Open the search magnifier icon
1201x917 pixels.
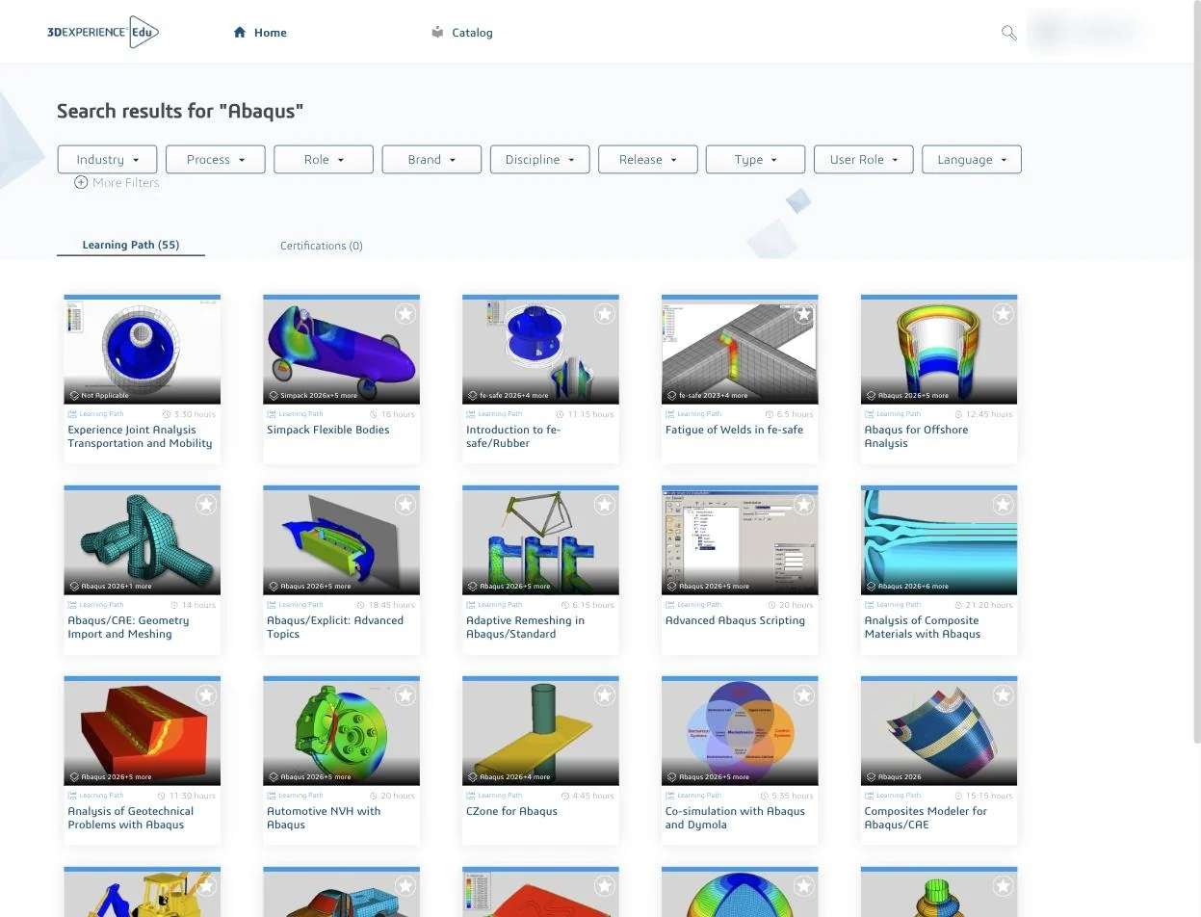click(x=1008, y=33)
